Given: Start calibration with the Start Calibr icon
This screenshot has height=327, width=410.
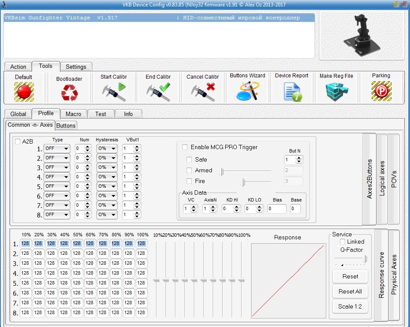Looking at the screenshot, I should point(113,91).
